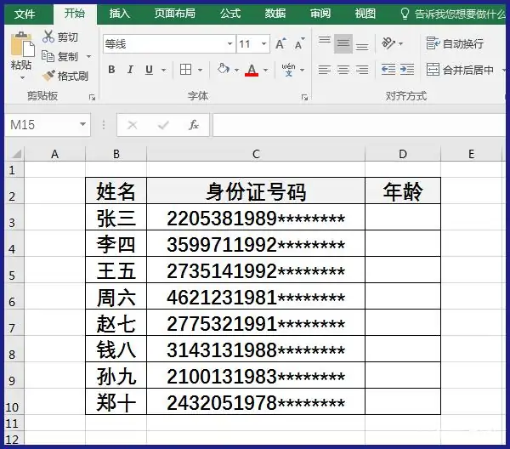Toggle middle vertical alignment

343,43
